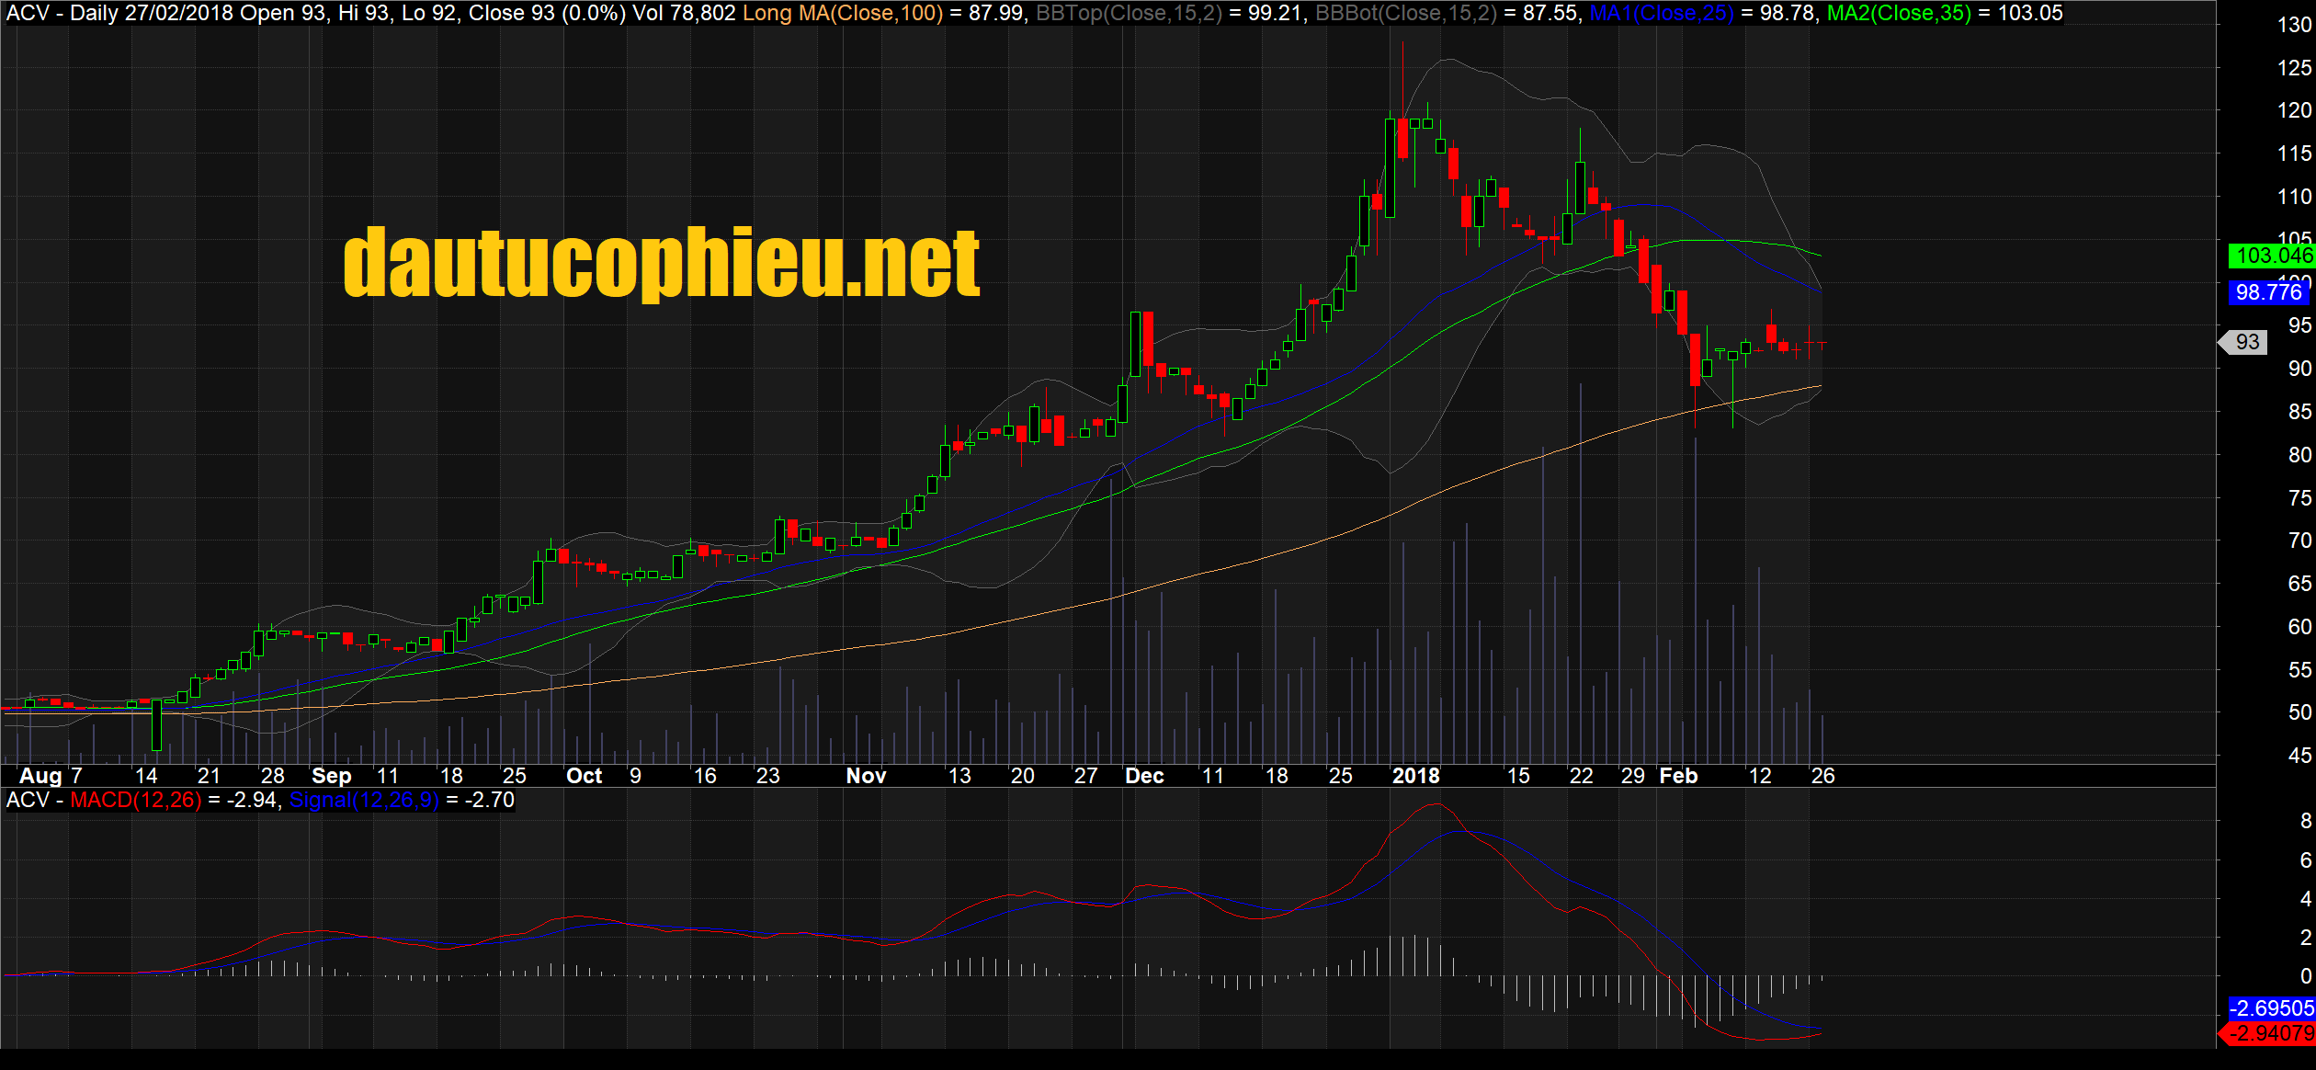
Task: Click the Long MA(Close,100) legend label
Action: [x=842, y=13]
